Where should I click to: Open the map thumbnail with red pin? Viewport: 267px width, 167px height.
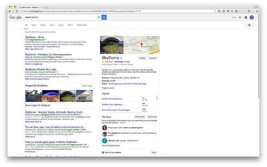point(142,45)
